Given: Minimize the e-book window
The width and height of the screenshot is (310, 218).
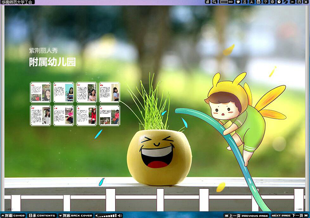Looking at the screenshot, I should 293,2.
